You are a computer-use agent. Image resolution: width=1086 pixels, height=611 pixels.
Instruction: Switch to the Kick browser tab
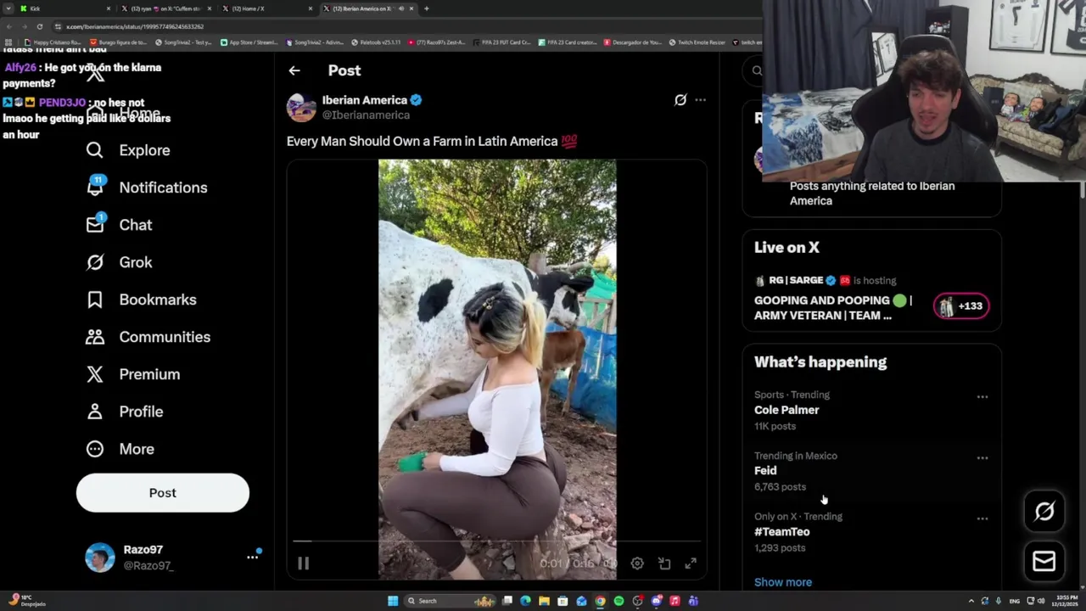[x=64, y=8]
